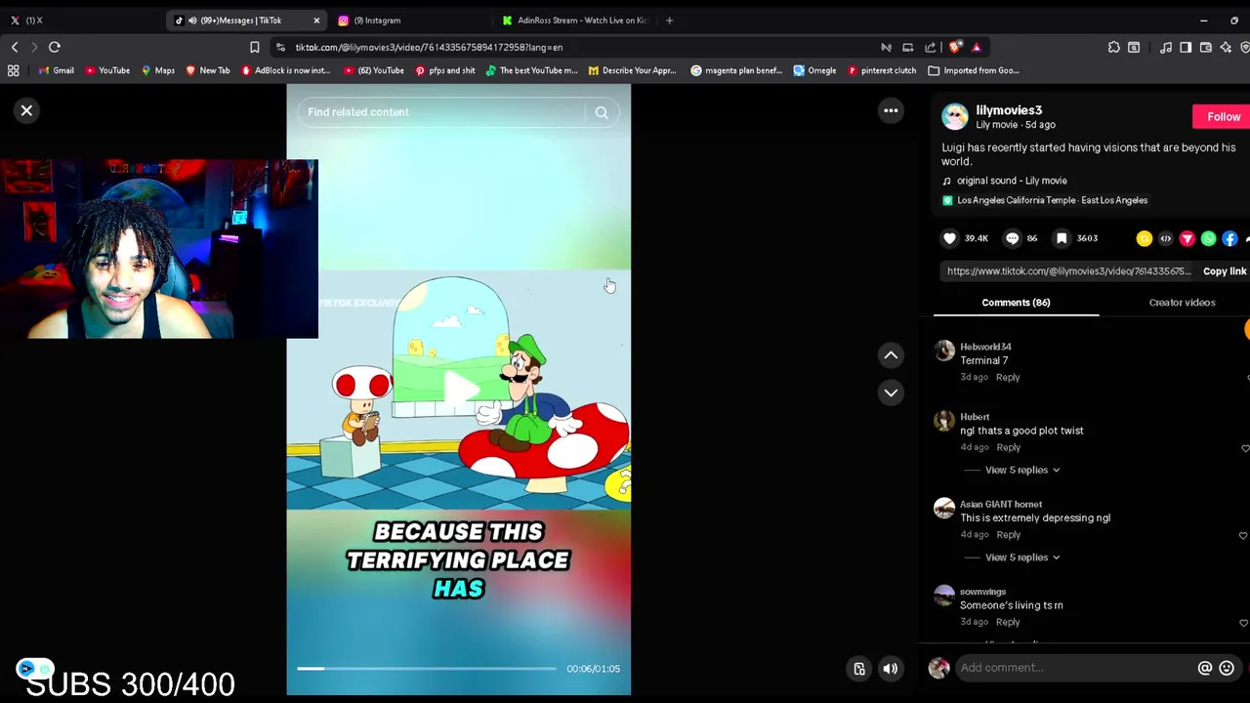
Task: Insert a mention with the @ icon
Action: click(x=1205, y=668)
